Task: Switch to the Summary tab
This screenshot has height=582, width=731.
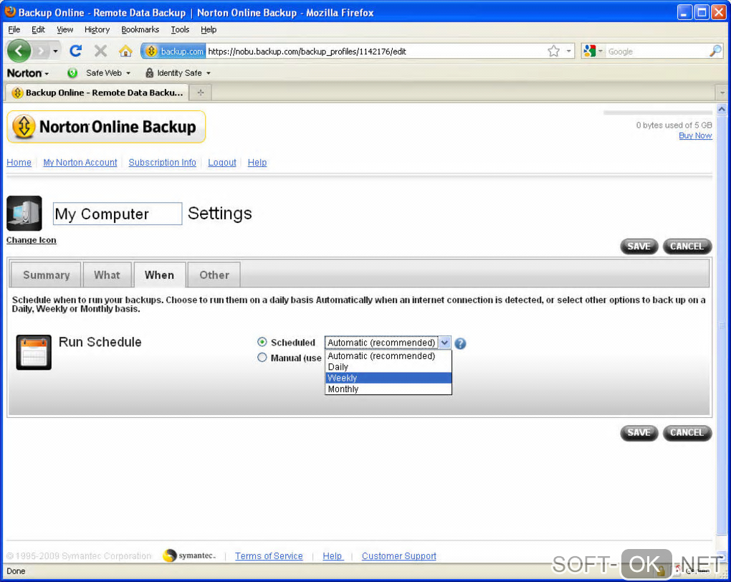Action: (x=46, y=275)
